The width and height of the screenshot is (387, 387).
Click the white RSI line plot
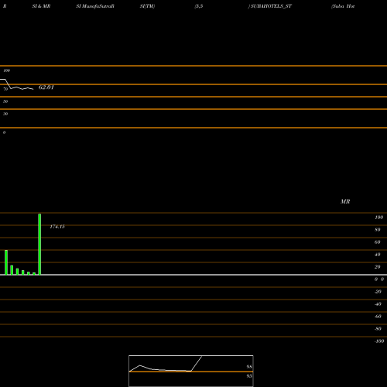[17, 85]
